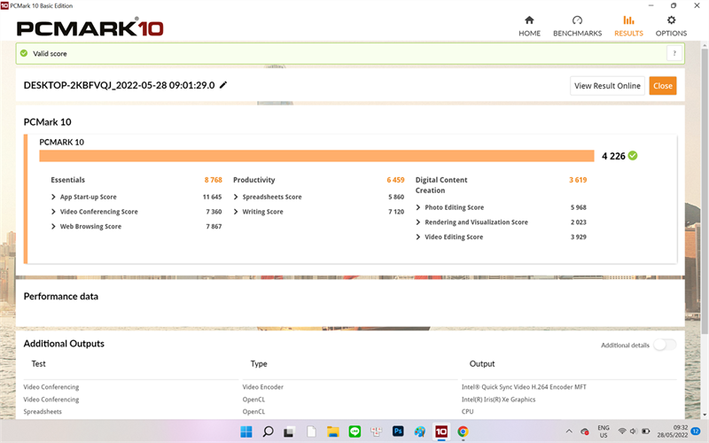The height and width of the screenshot is (443, 709).
Task: Click the Productivity score 6 459
Action: point(395,180)
